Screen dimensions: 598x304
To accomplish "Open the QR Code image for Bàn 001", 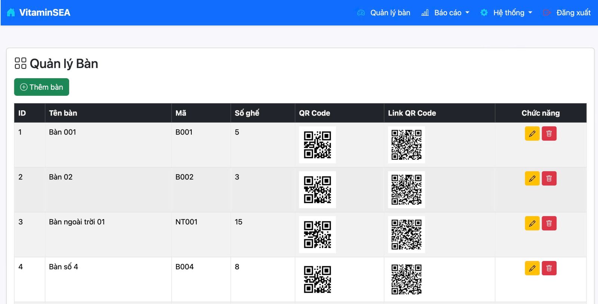I will (317, 145).
